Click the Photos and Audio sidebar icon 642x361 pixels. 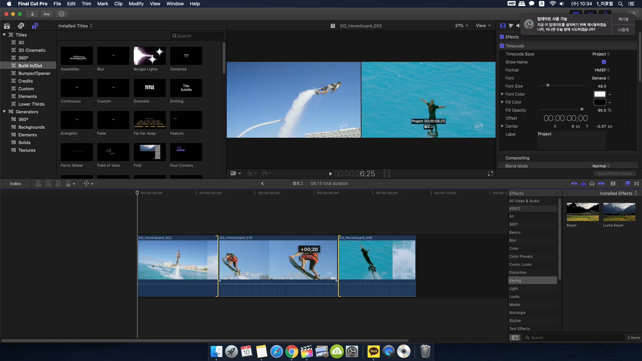coord(21,26)
